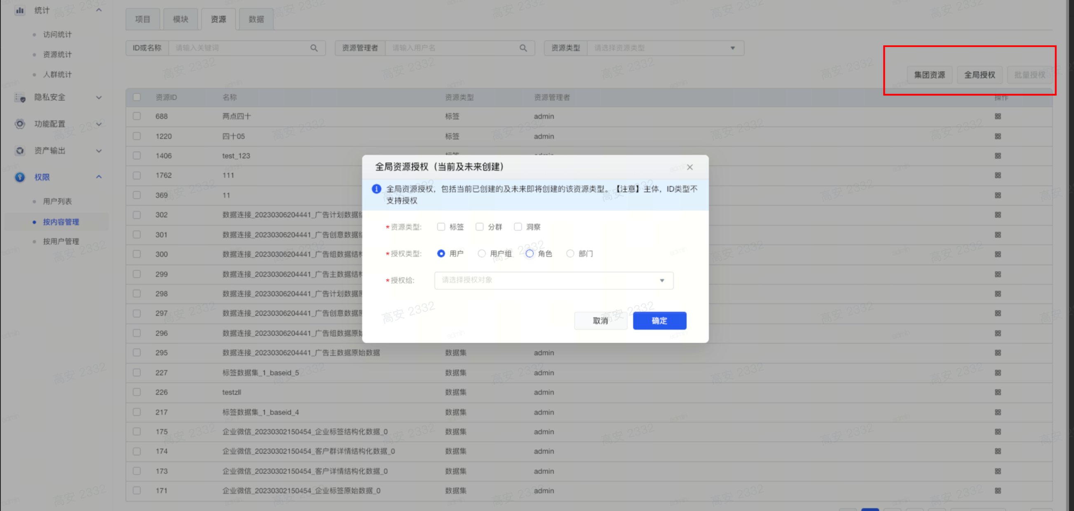Click the 全局授权 button
This screenshot has width=1074, height=511.
979,75
